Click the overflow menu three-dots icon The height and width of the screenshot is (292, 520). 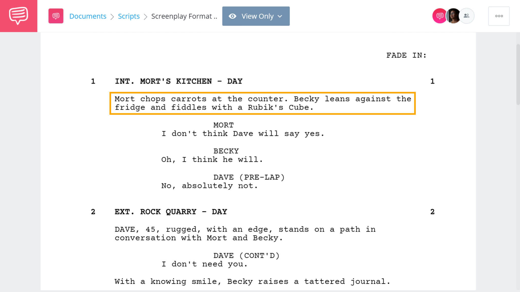pos(499,16)
